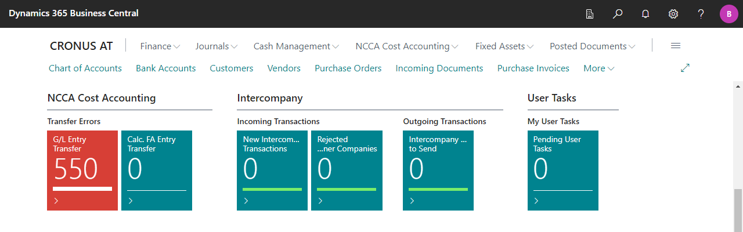Expand the Cash Management dropdown
Screen dimensions: 743x232
296,46
